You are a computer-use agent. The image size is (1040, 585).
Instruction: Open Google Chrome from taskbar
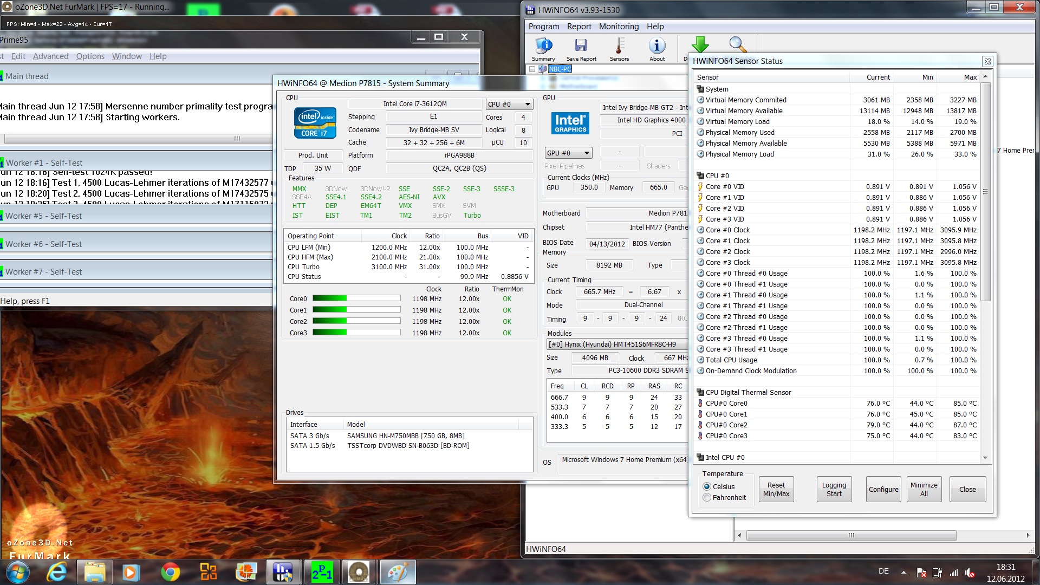pyautogui.click(x=170, y=572)
